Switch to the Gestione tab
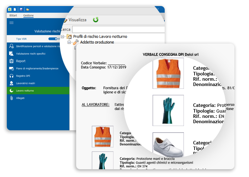The height and width of the screenshot is (177, 249). (x=28, y=16)
